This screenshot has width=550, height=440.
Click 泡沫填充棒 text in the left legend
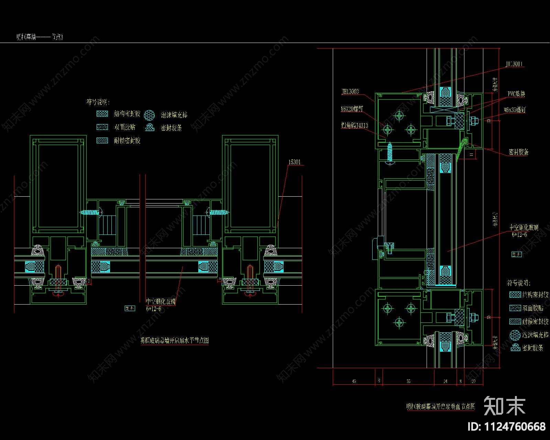pyautogui.click(x=174, y=115)
